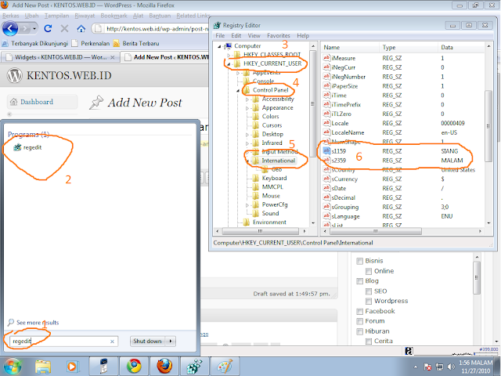Open Paint from the taskbar
Image resolution: width=501 pixels, height=376 pixels.
click(225, 367)
